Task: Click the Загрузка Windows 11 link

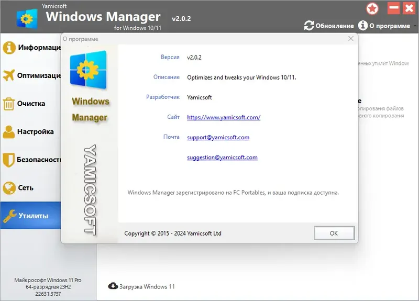Action: pos(147,286)
